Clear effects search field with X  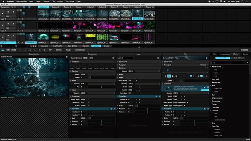click(247, 63)
